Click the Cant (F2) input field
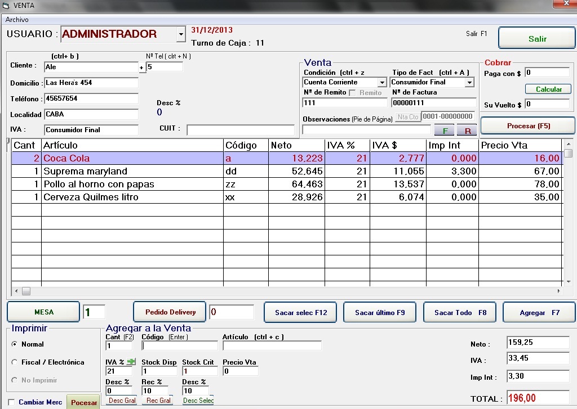The image size is (577, 409). [119, 346]
